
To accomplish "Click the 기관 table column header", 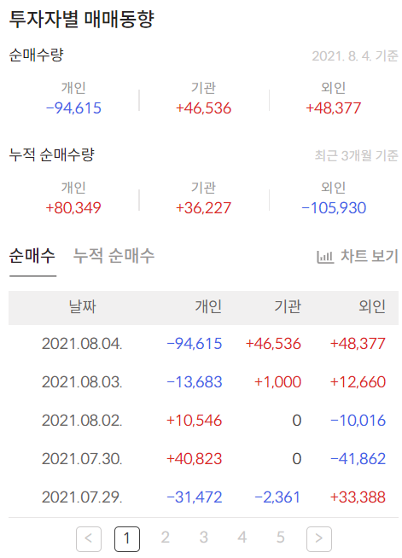I will point(288,307).
